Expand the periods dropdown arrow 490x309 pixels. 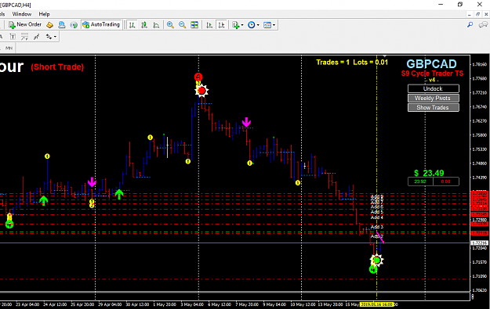pos(258,25)
